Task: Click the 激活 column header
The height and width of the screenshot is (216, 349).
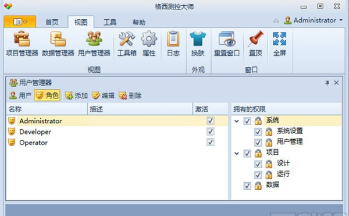Action: tap(211, 109)
